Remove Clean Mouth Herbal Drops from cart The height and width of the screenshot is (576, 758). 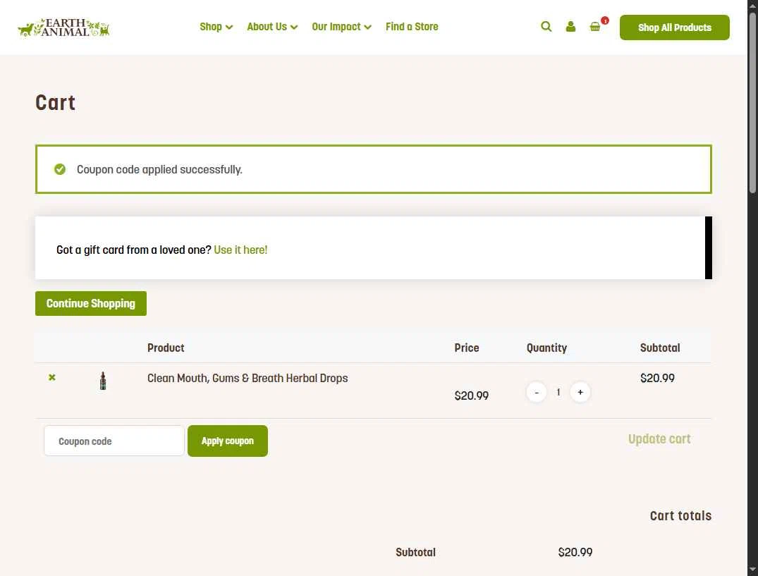pos(51,377)
